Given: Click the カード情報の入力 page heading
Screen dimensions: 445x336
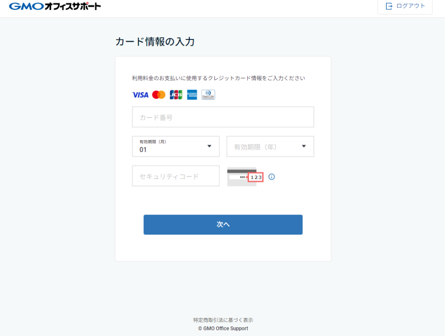Looking at the screenshot, I should click(x=155, y=42).
